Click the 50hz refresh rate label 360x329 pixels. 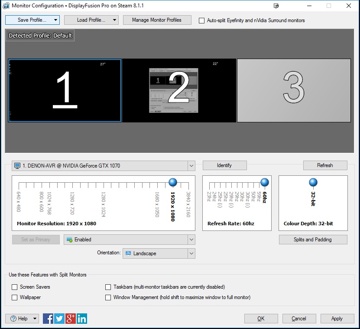(x=253, y=197)
